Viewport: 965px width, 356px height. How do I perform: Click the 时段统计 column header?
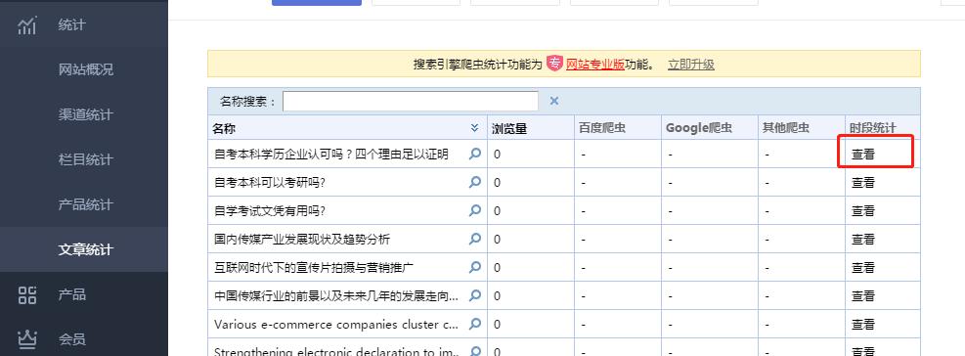[x=873, y=128]
